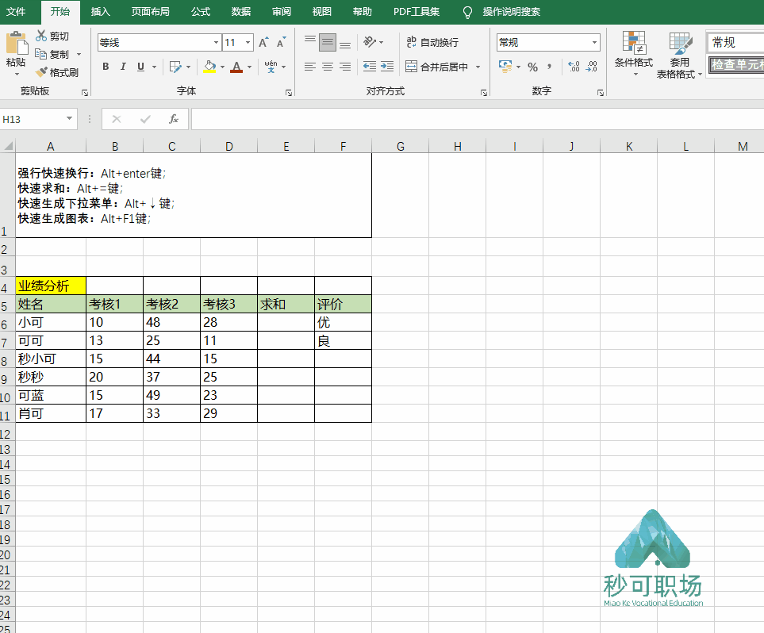Image resolution: width=764 pixels, height=633 pixels.
Task: Select the 检查单元格 cell style swatch
Action: (736, 64)
